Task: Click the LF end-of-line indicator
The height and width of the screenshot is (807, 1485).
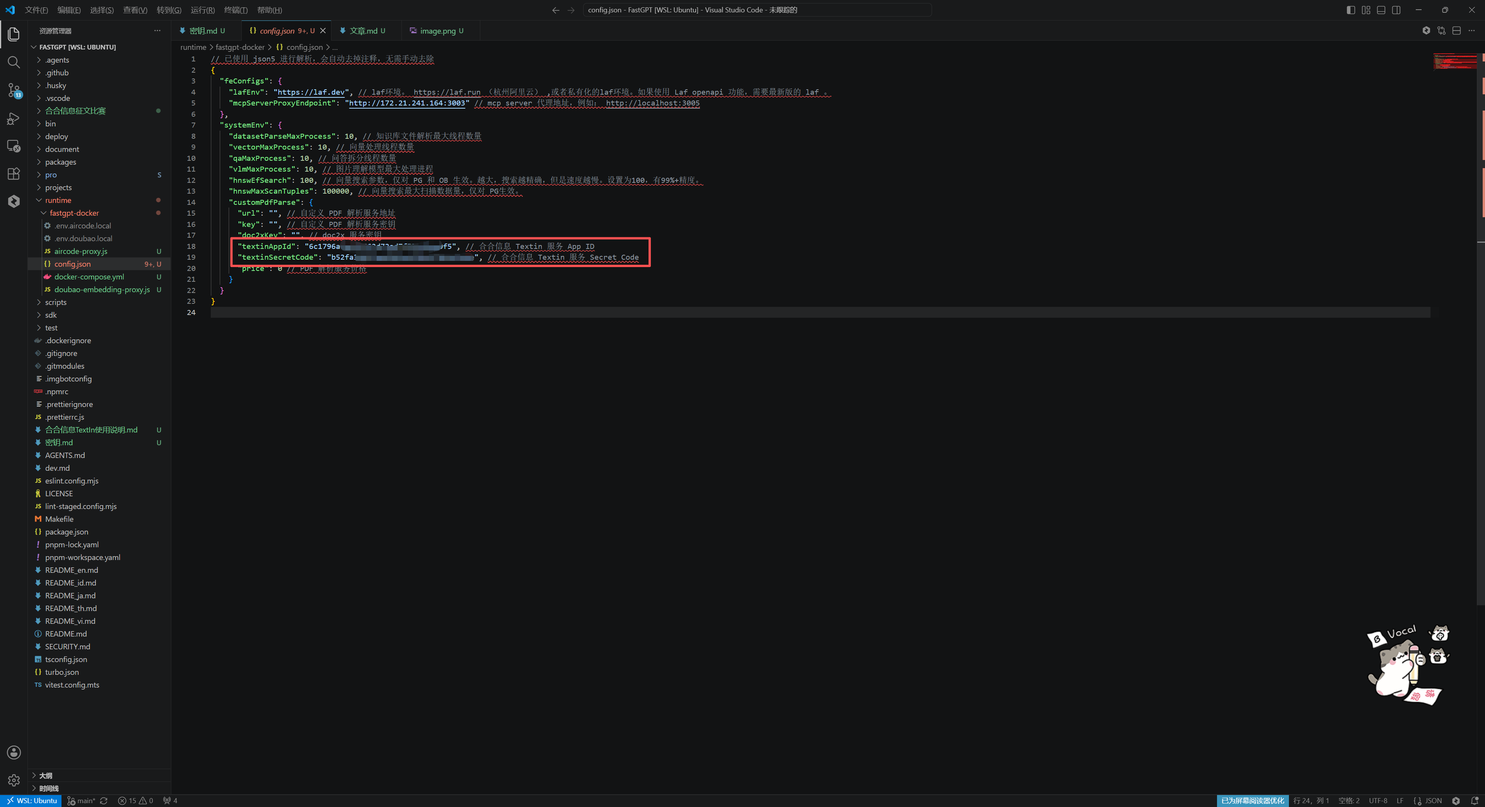Action: 1400,801
